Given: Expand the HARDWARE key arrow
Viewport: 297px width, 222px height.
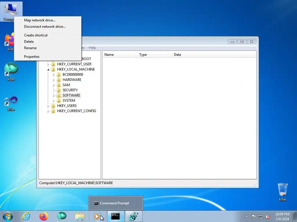Looking at the screenshot, I should (x=54, y=80).
